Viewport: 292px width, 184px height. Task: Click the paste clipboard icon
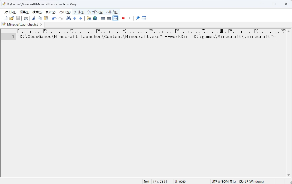coord(46,18)
